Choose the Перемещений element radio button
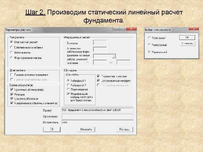The width and height of the screenshot is (203, 152). pos(68,89)
